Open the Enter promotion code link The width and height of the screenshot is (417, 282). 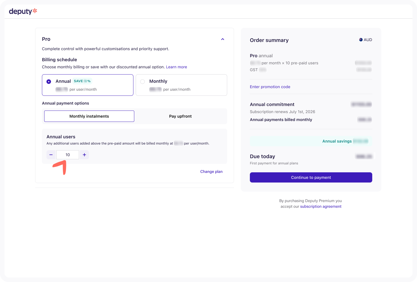coord(270,87)
